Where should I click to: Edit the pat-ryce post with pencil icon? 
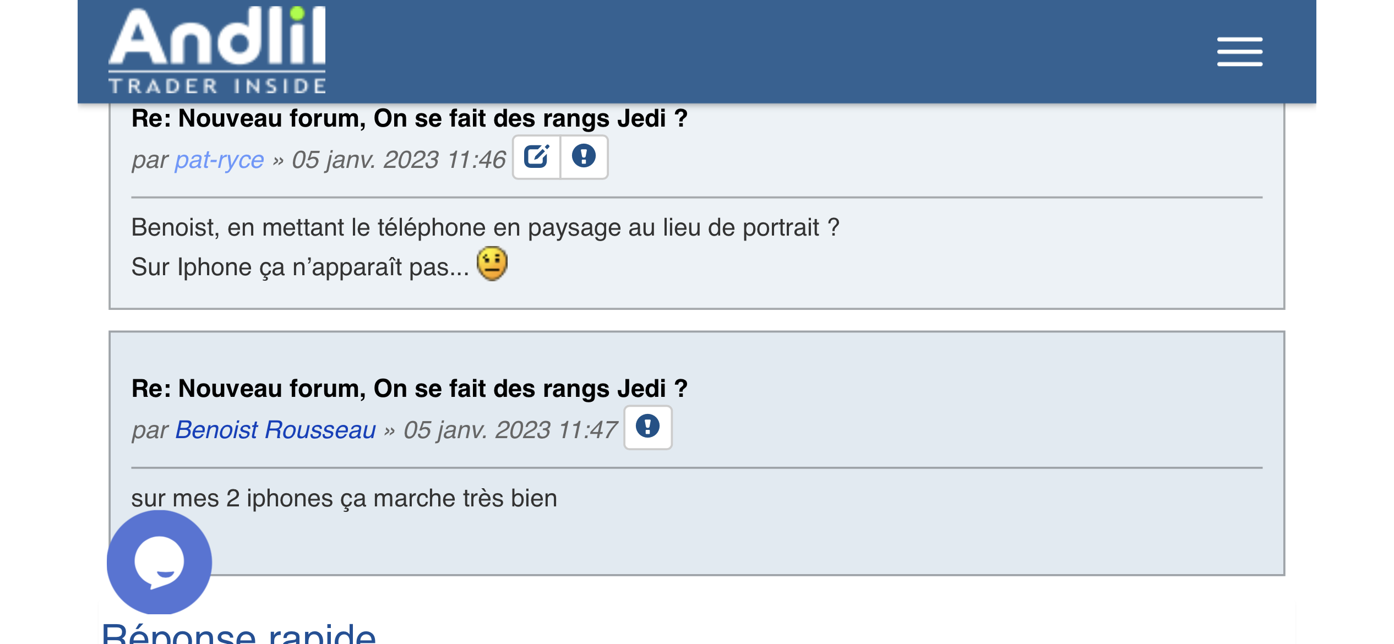coord(536,157)
